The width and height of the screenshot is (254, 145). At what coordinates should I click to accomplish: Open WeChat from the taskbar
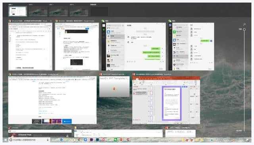[115, 140]
